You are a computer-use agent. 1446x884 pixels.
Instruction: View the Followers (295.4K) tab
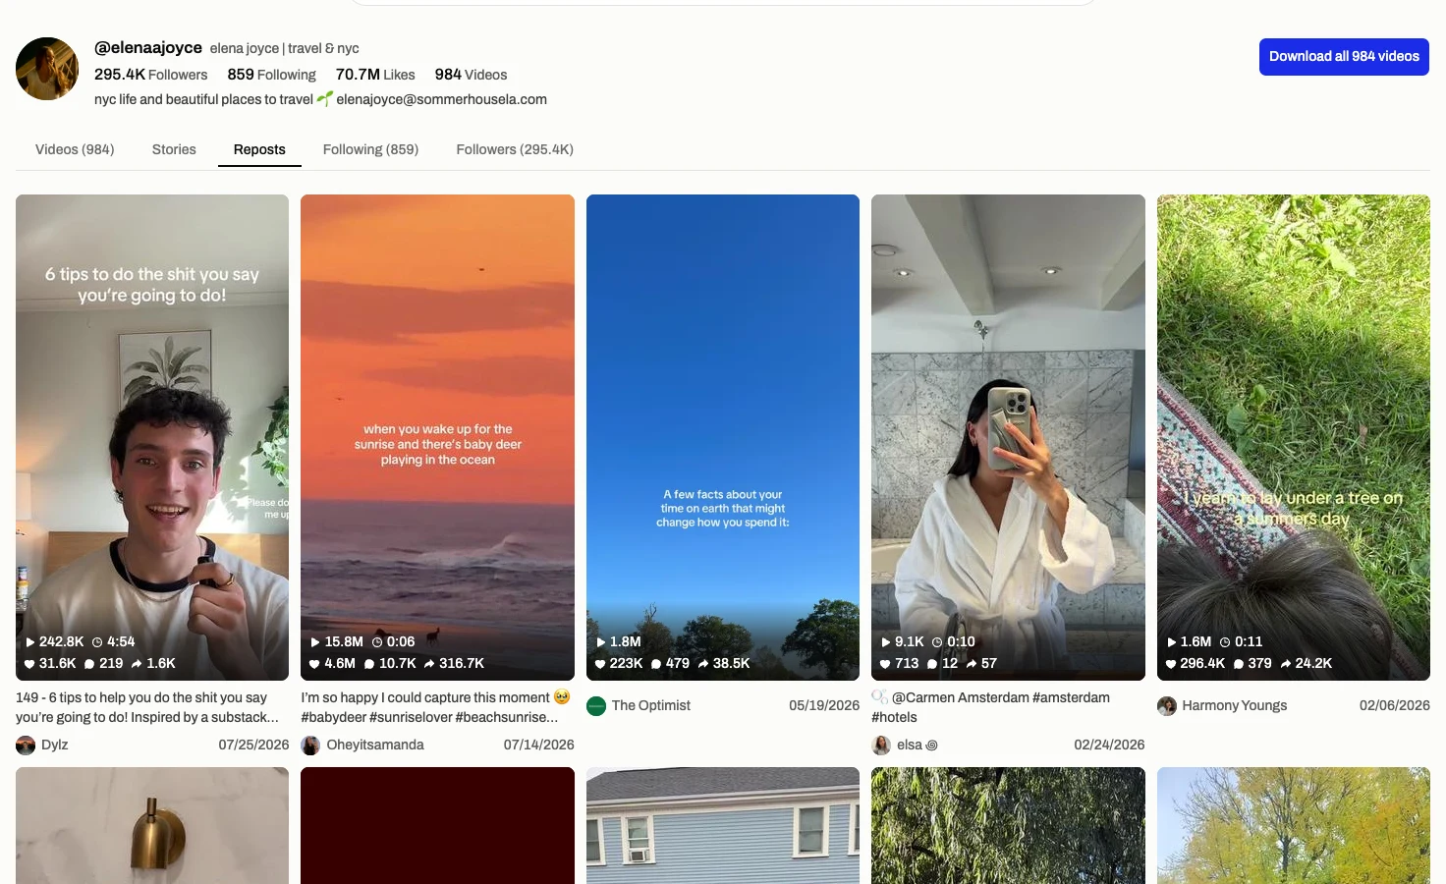(515, 149)
